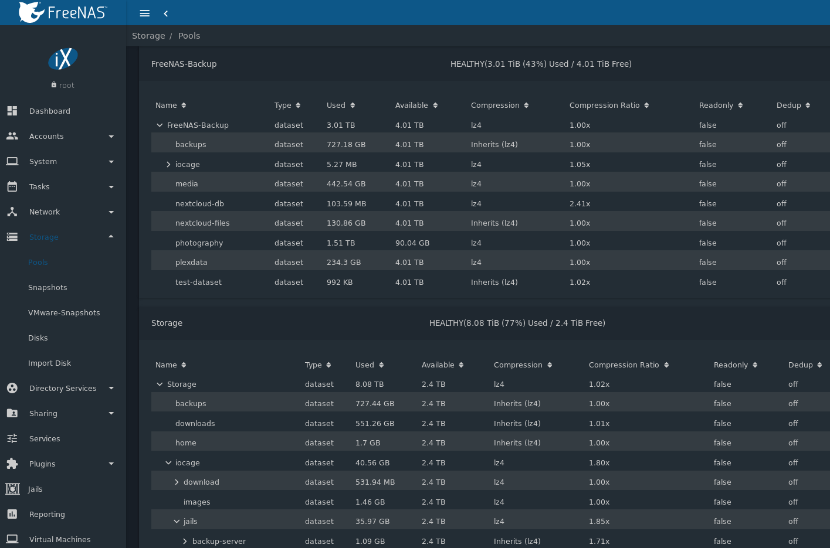Click the FreeNAS logo
Viewport: 830px width, 548px height.
click(x=63, y=12)
